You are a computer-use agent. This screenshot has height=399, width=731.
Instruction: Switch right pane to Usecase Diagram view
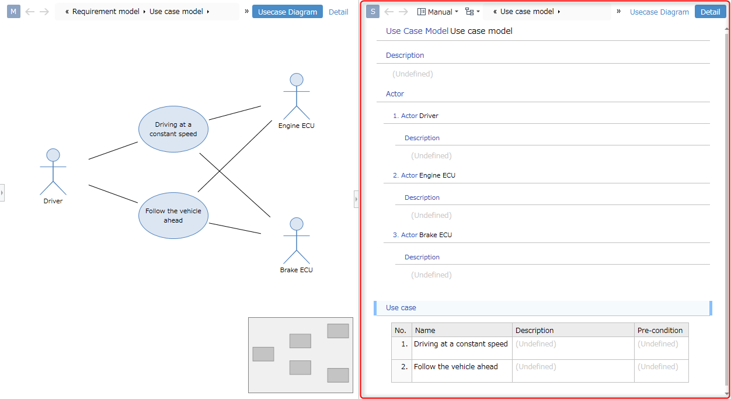tap(659, 12)
